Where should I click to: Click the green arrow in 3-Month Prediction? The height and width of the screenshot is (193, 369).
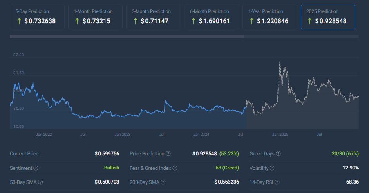click(x=135, y=22)
